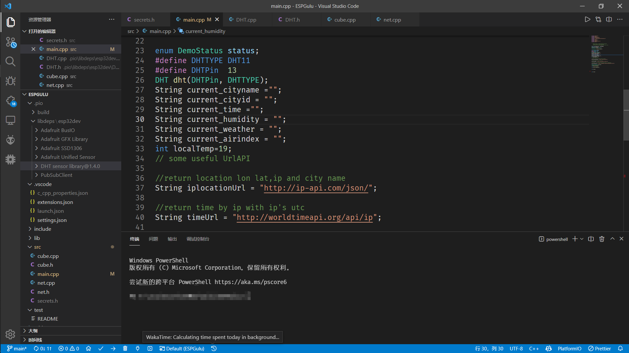Viewport: 629px width, 353px height.
Task: Open the Extensions view with badge
Action: (10, 101)
